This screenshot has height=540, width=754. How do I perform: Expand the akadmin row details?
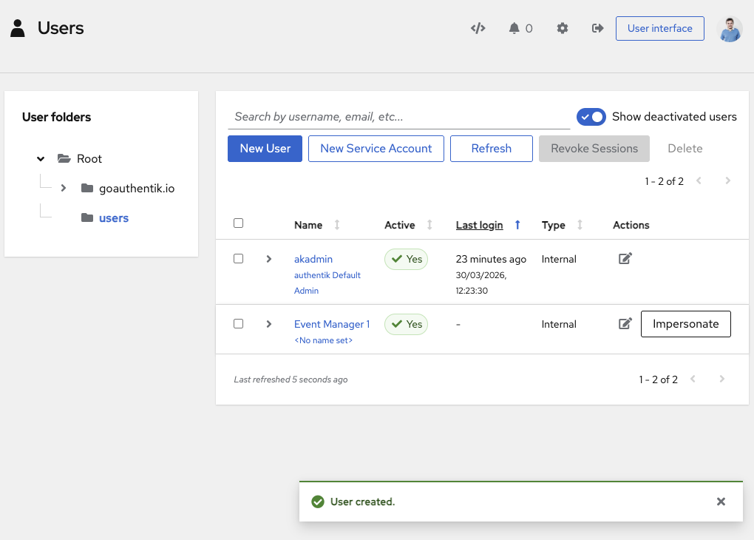[x=269, y=259]
